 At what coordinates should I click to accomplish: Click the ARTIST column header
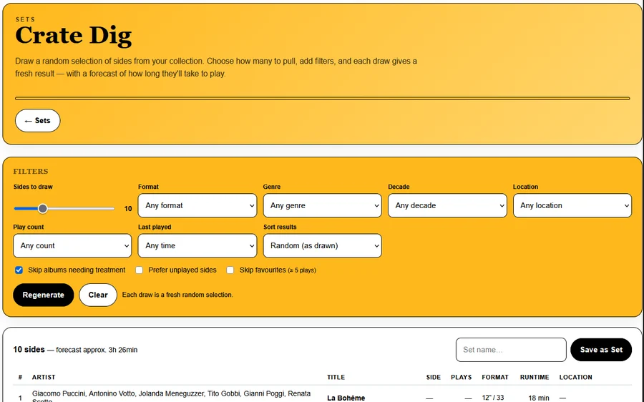[x=44, y=378]
